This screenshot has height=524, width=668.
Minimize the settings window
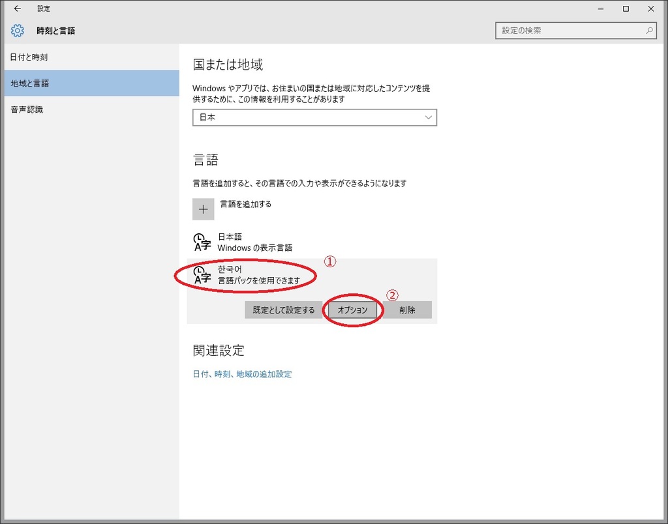601,9
